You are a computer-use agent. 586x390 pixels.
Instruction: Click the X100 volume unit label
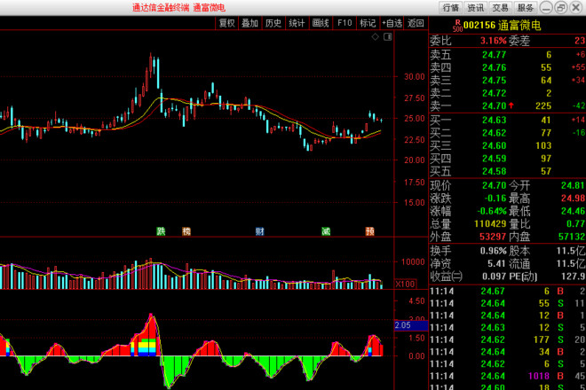pyautogui.click(x=406, y=285)
